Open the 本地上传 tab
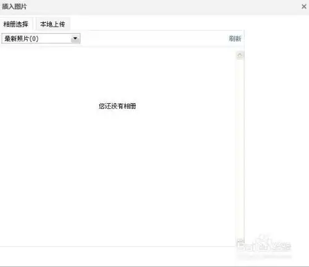 (x=53, y=24)
